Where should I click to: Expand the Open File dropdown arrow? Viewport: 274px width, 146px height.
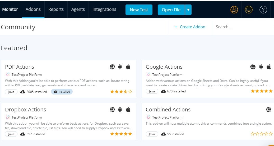pyautogui.click(x=188, y=10)
